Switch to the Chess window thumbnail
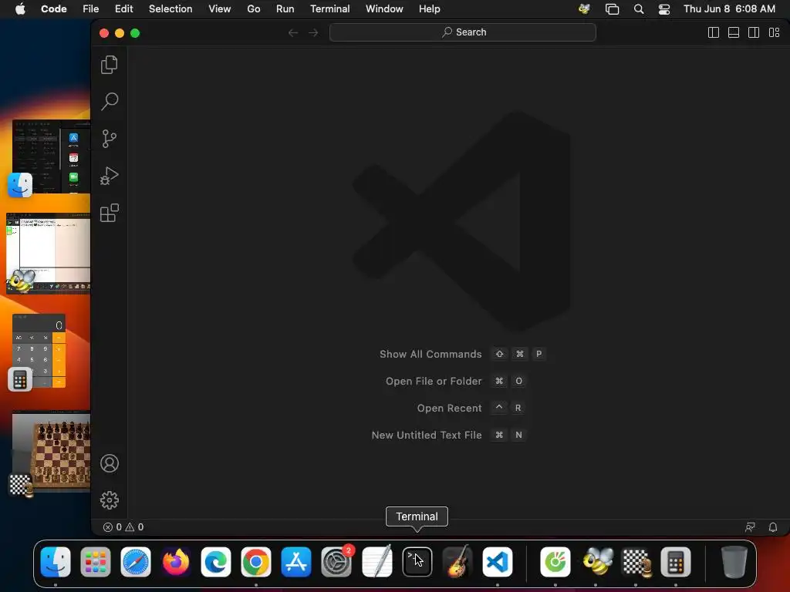790x592 pixels. [x=52, y=452]
